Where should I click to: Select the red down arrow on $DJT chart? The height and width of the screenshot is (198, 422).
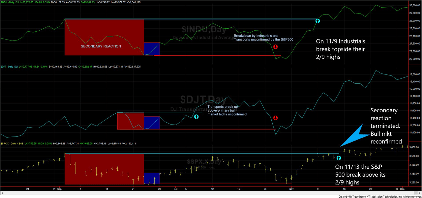[x=276, y=118]
